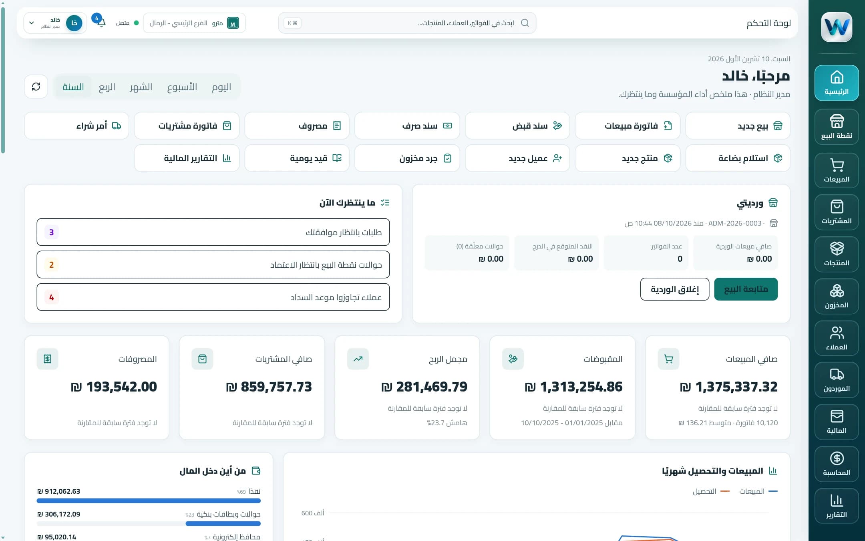
Task: Focus the search field for invoices and customers
Action: click(407, 23)
